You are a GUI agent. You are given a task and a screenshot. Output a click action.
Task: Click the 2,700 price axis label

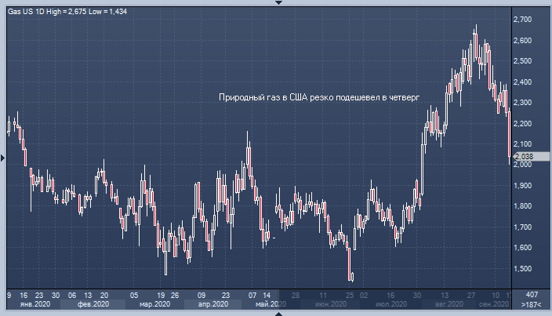(x=524, y=19)
